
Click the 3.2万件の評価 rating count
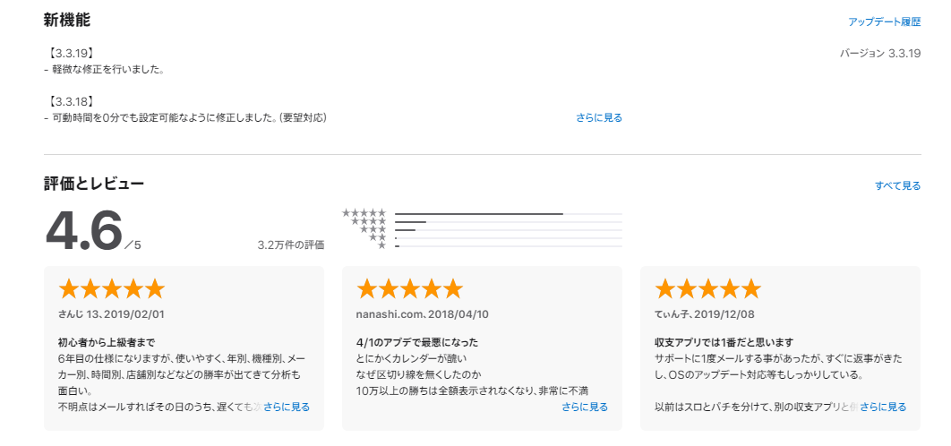(x=290, y=245)
